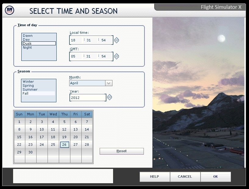Viewport: 249px width, 189px height.
Task: Click the Year input field
Action: [x=87, y=98]
